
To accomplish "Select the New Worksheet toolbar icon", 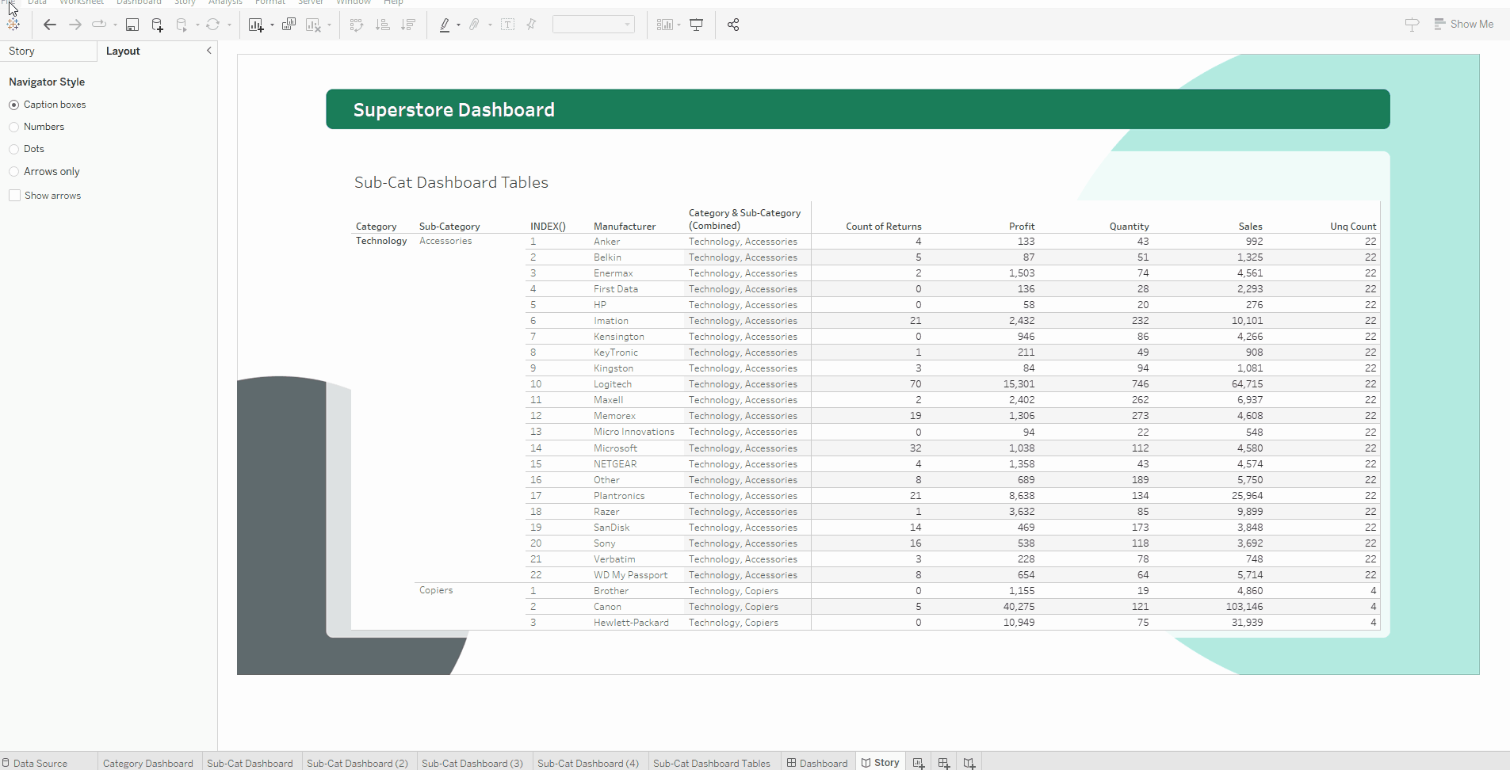I will [x=255, y=25].
